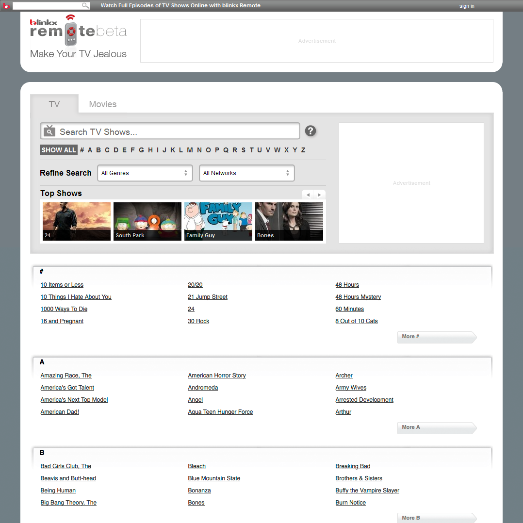Filter shows by the # symbol
Viewport: 523px width, 523px height.
82,150
